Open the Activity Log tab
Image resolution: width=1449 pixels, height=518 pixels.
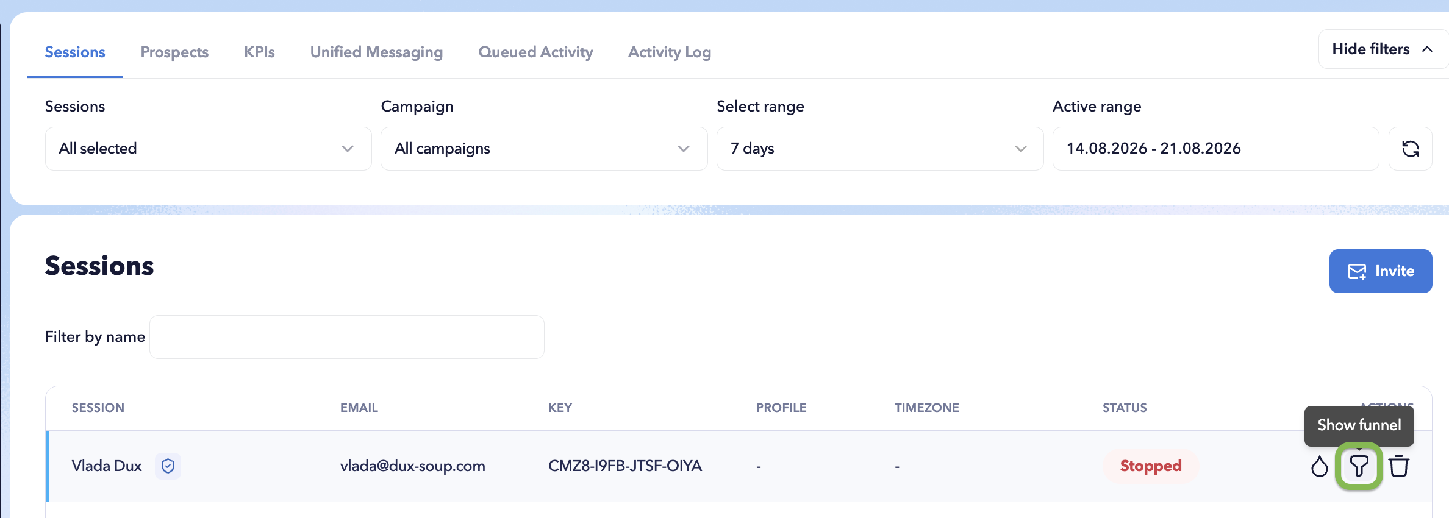click(x=670, y=52)
